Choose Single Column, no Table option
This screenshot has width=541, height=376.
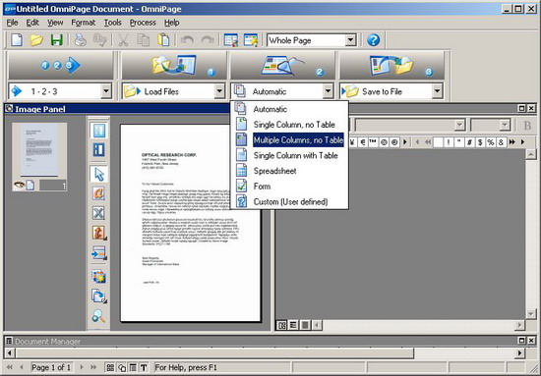click(x=289, y=125)
